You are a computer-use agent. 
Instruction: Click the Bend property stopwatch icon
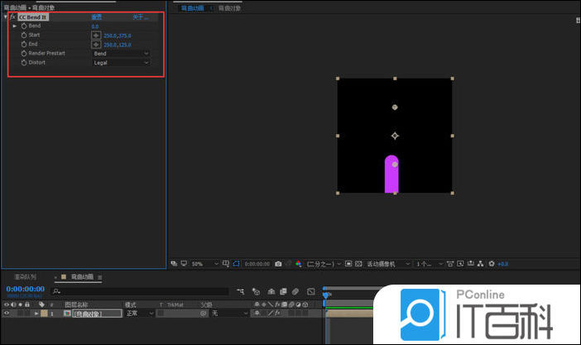(23, 26)
